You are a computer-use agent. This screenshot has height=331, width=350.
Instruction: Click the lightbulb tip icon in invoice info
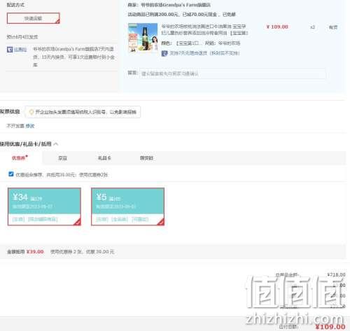pos(31,112)
